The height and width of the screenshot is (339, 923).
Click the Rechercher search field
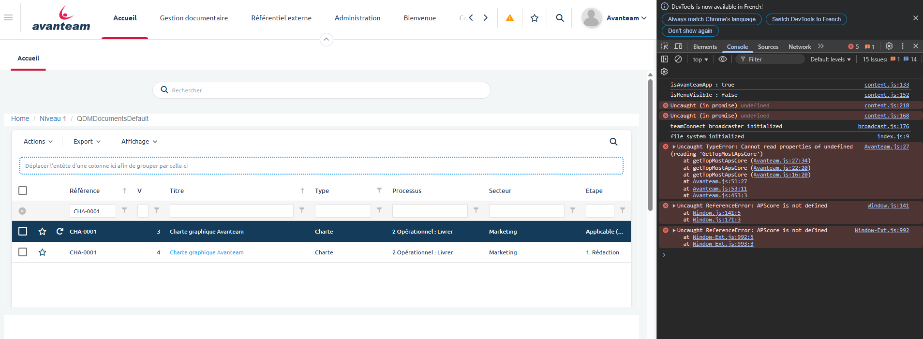pyautogui.click(x=322, y=90)
